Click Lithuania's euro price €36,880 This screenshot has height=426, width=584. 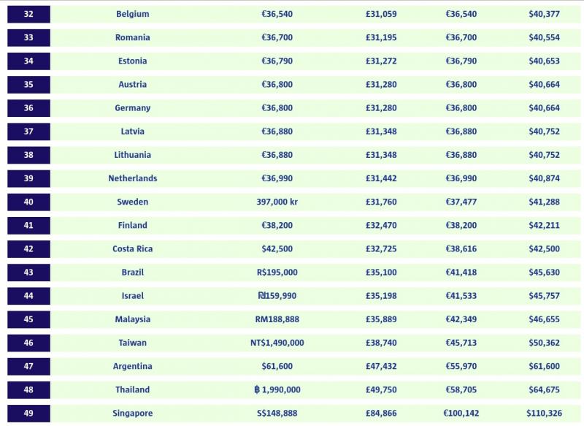pos(461,155)
